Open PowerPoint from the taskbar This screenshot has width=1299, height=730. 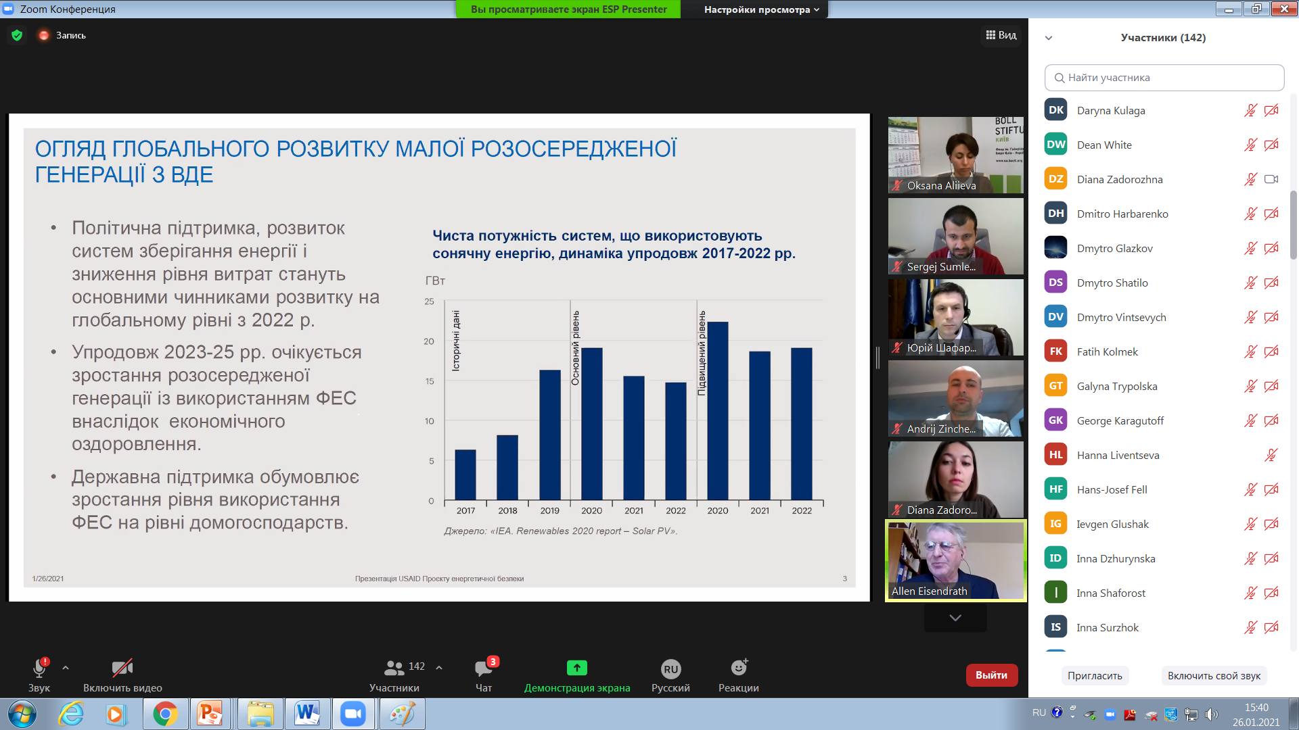click(x=210, y=714)
